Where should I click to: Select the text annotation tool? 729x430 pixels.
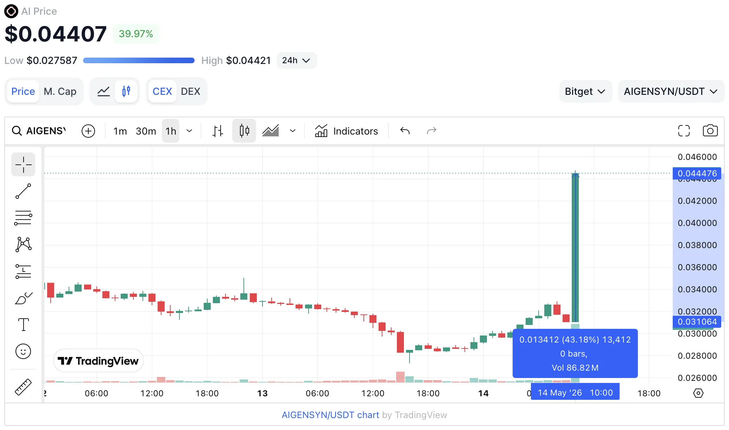pyautogui.click(x=23, y=325)
